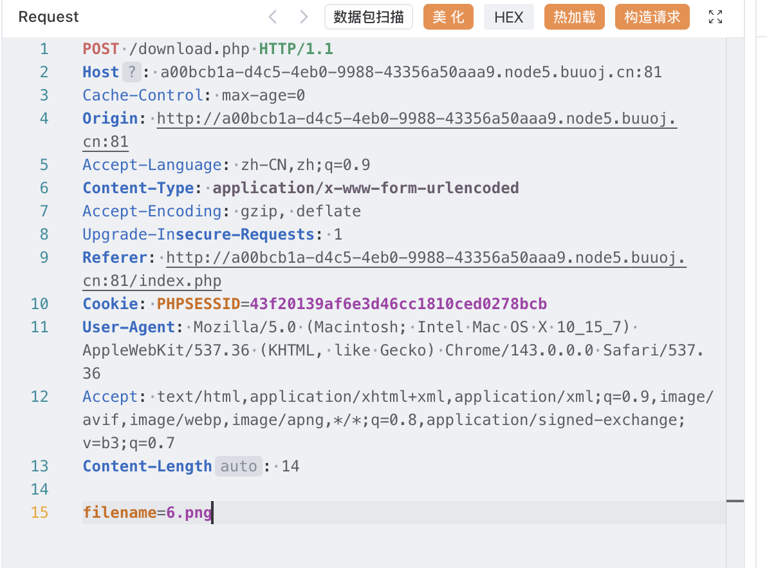Click the Cookie header name
This screenshot has height=568, width=767.
point(111,304)
